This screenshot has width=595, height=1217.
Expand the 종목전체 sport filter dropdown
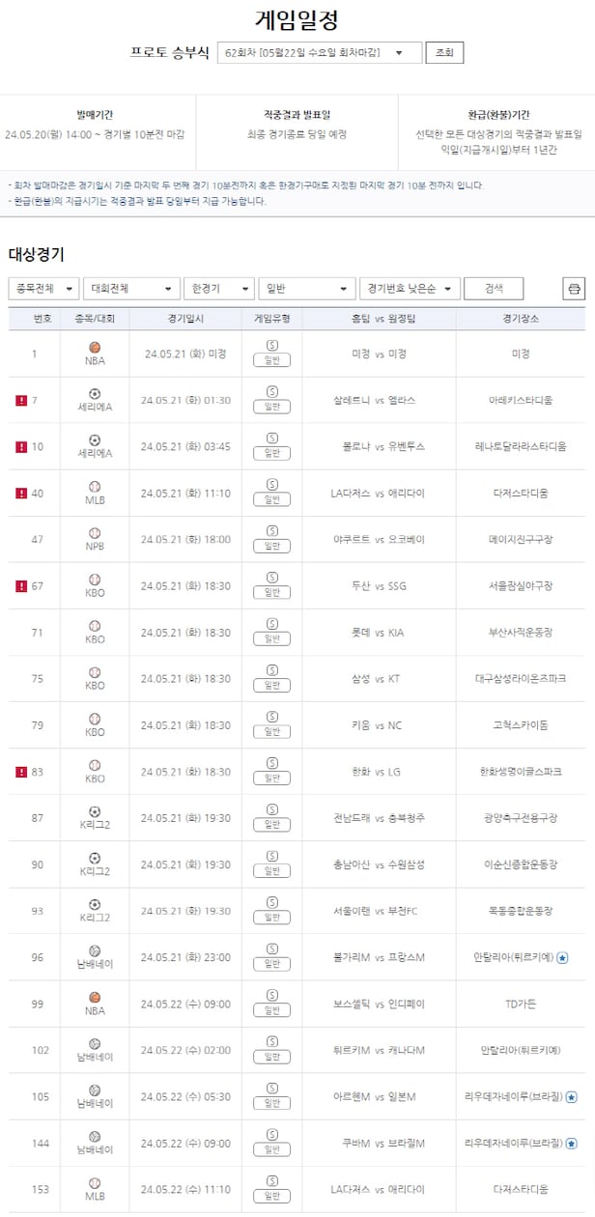tap(44, 288)
